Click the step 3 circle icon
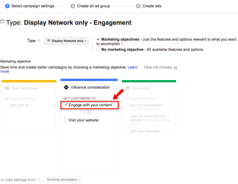Image resolution: width=238 pixels, height=184 pixels. point(138,6)
